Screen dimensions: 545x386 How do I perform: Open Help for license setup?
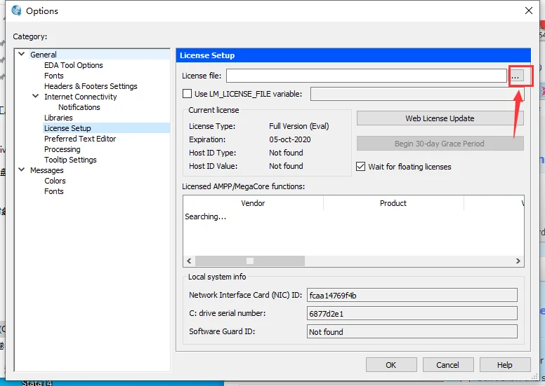coord(505,365)
